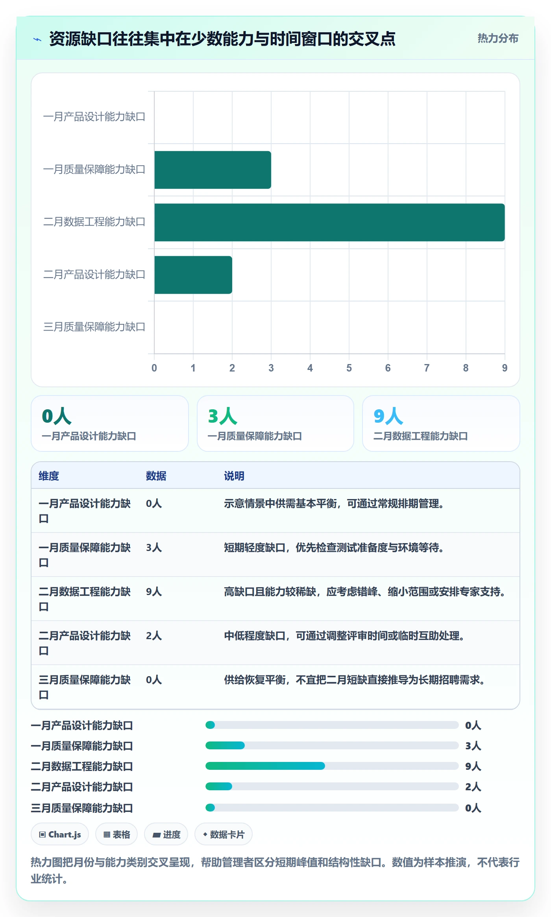The height and width of the screenshot is (917, 551).
Task: Click the footer note starting 热力图把月份
Action: (x=275, y=870)
